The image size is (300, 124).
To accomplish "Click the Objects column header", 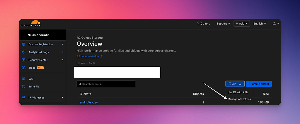I will (x=198, y=94).
